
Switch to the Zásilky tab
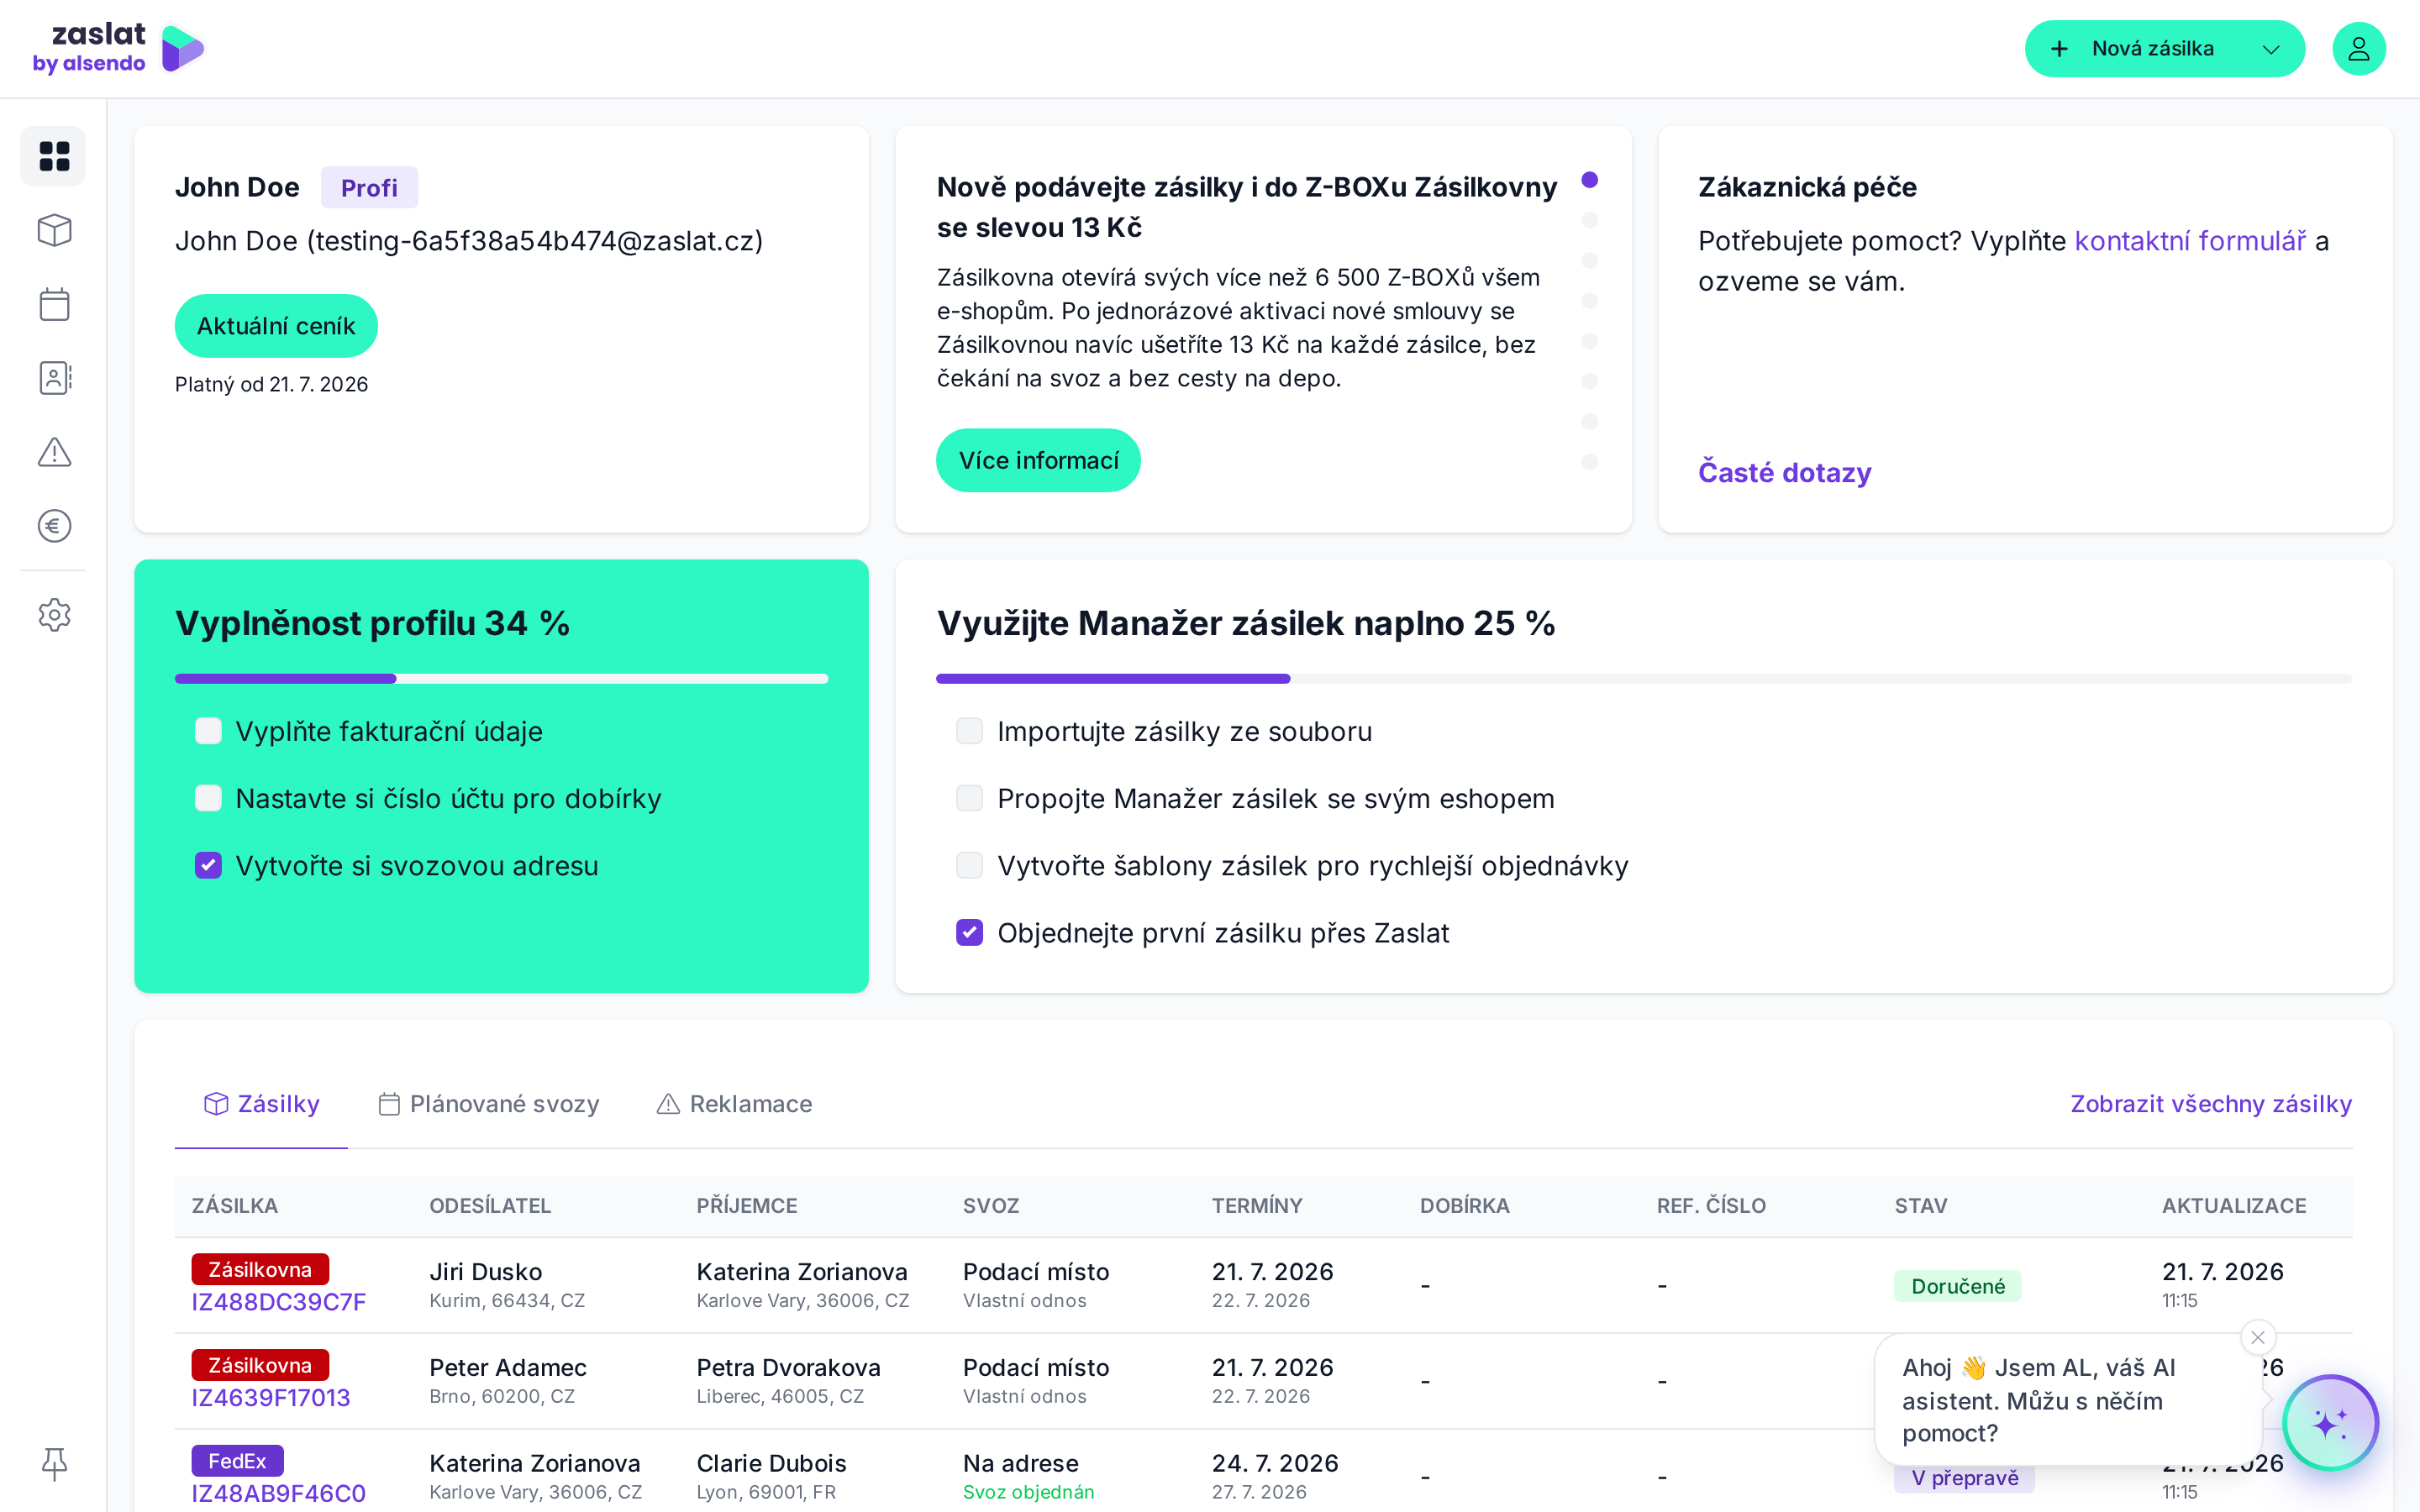click(261, 1104)
